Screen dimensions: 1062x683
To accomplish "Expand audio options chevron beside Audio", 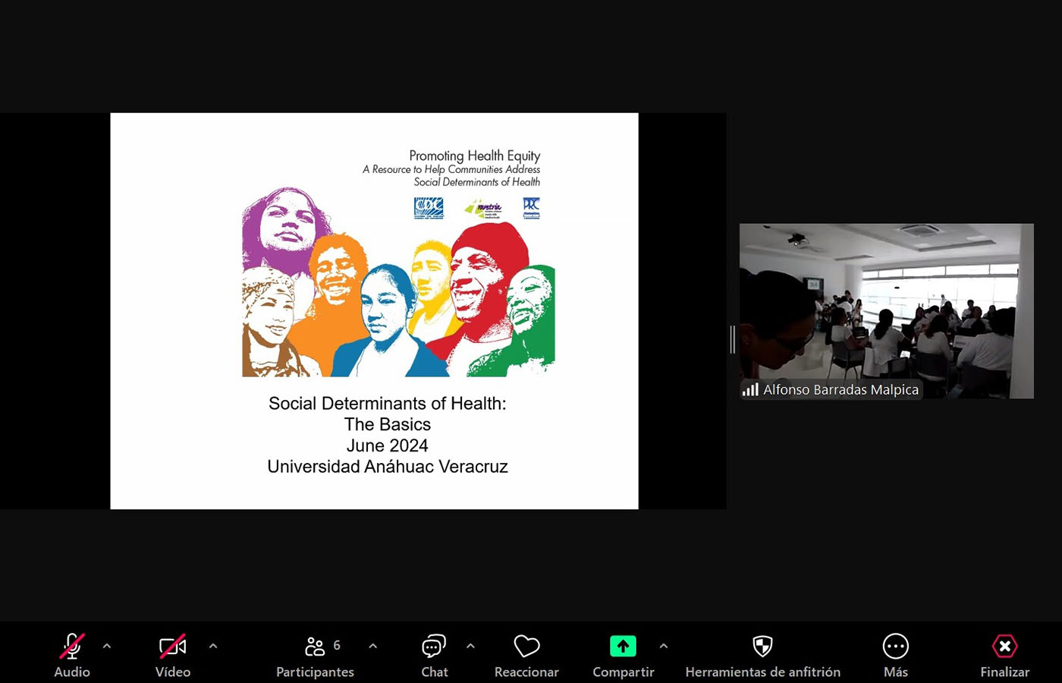I will coord(107,646).
